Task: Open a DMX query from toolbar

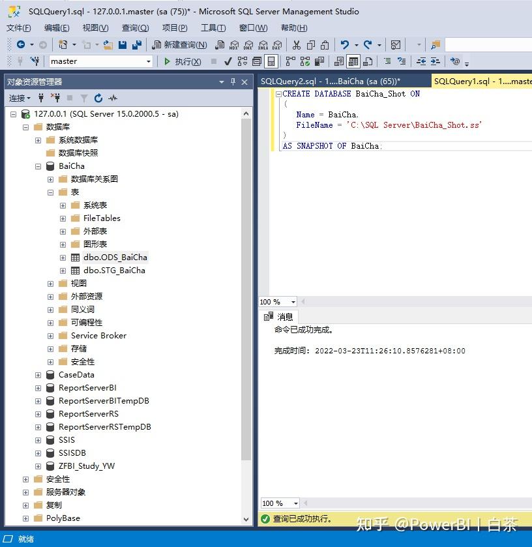Action: tap(248, 44)
